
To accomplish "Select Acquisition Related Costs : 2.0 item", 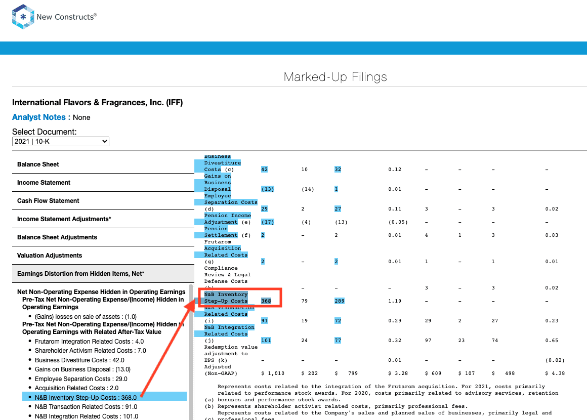I will pos(77,388).
